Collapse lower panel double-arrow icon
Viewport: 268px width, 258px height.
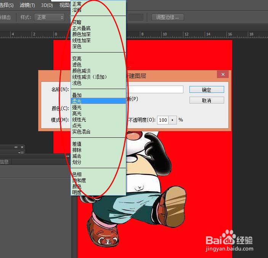coord(68,156)
